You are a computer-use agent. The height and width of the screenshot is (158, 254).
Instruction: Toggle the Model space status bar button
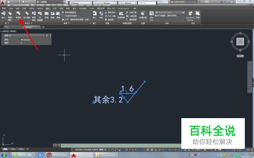pyautogui.click(x=101, y=150)
